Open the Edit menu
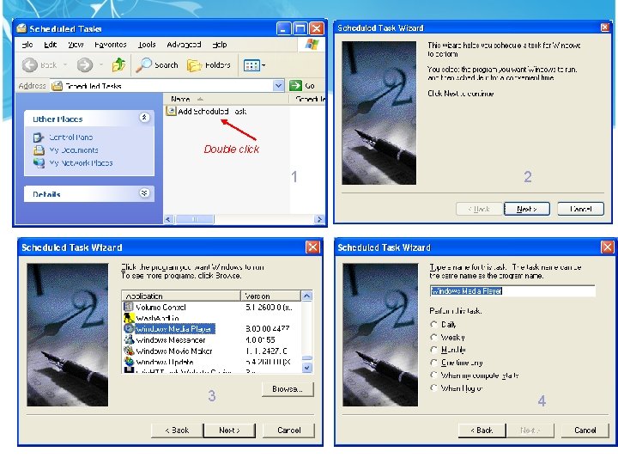618x464 pixels. coord(51,45)
